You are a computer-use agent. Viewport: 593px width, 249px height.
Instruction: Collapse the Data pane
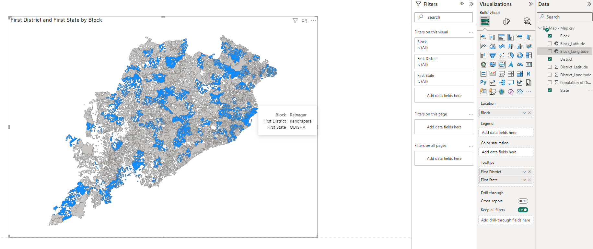[589, 4]
